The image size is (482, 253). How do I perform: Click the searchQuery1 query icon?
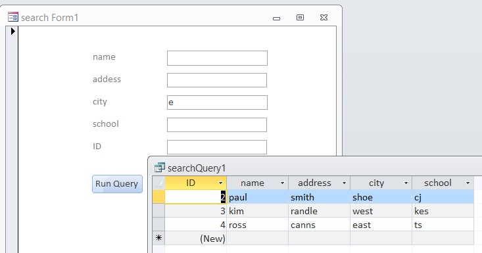[160, 168]
